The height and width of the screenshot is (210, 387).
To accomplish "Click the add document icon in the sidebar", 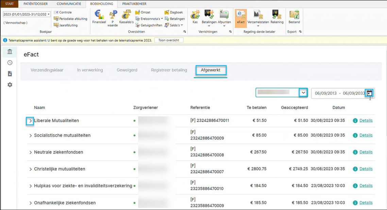I will point(10,74).
